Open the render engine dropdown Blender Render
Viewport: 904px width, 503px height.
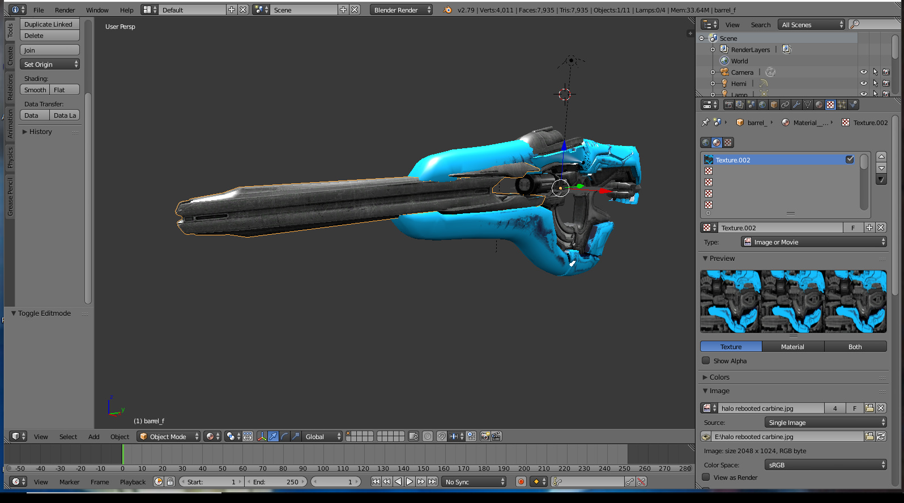click(402, 10)
